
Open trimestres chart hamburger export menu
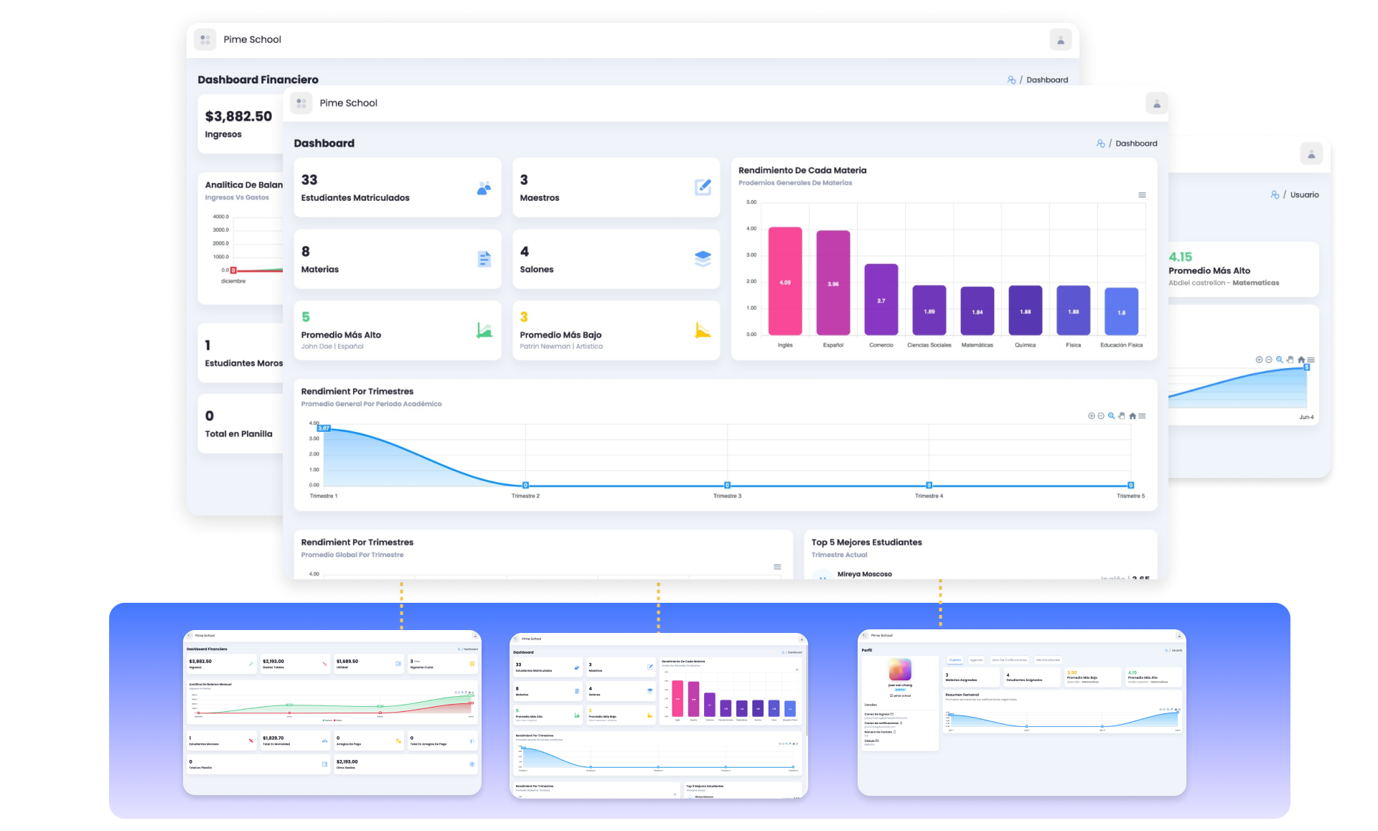click(x=1142, y=416)
